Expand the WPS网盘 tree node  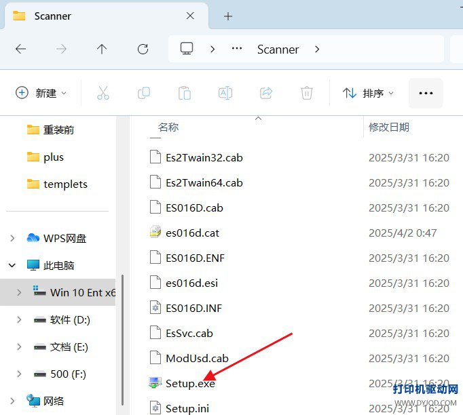[x=12, y=238]
